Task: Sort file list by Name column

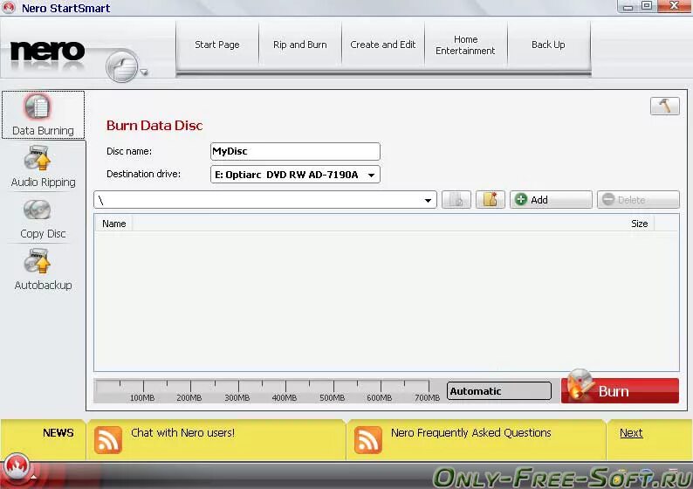Action: (x=114, y=224)
